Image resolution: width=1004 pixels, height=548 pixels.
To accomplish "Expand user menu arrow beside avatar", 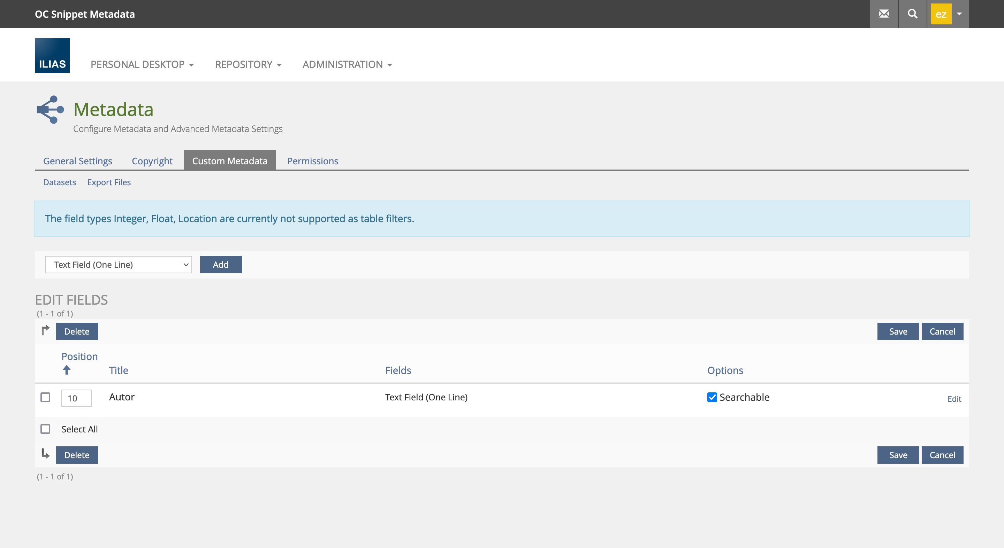I will pos(959,14).
